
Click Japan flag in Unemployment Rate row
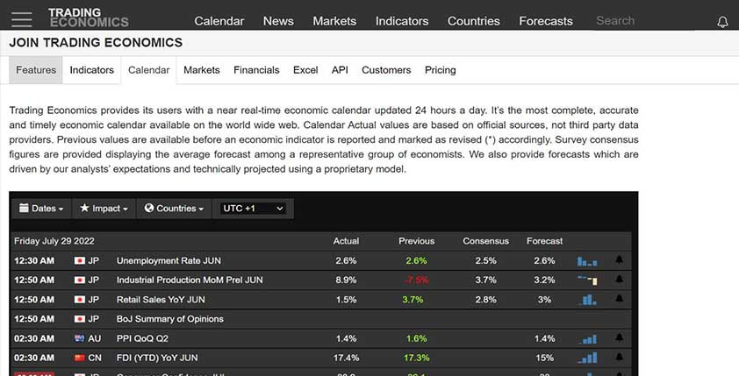[x=80, y=260]
